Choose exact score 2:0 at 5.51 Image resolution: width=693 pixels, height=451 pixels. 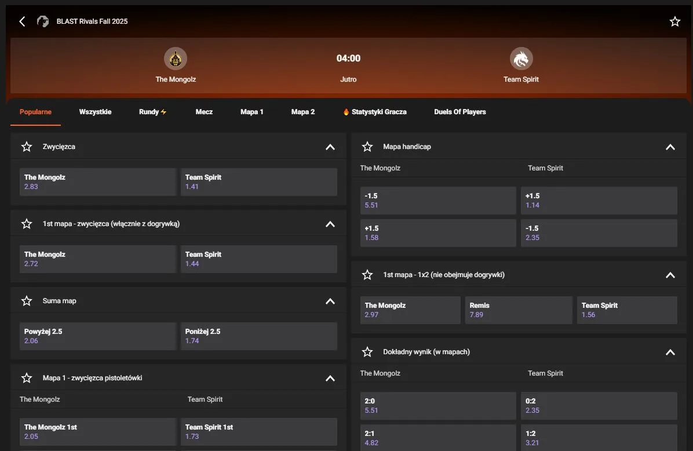[437, 406]
